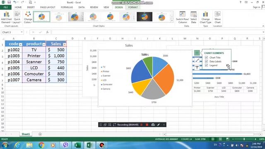Click the pie chart Sales title

[145, 54]
